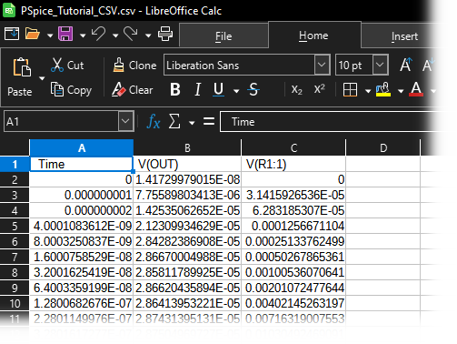457x344 pixels.
Task: Select column C header
Action: [x=293, y=148]
